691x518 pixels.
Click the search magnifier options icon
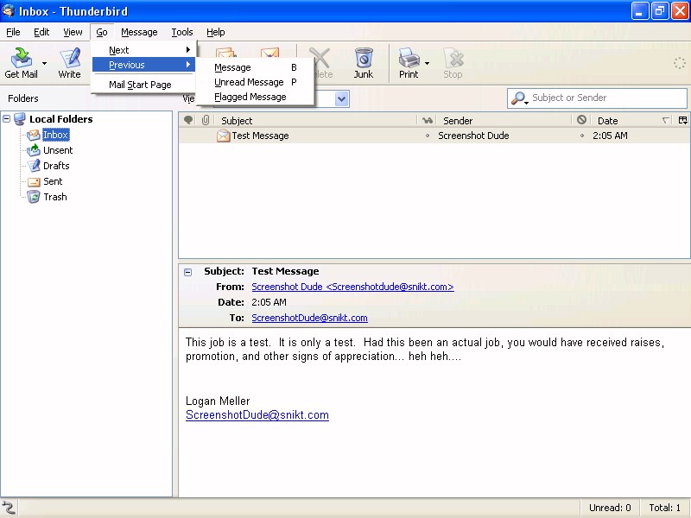click(x=519, y=98)
